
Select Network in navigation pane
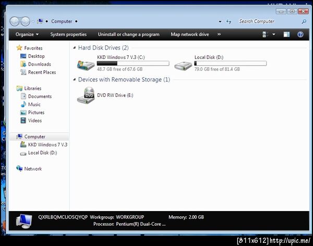tap(33, 169)
